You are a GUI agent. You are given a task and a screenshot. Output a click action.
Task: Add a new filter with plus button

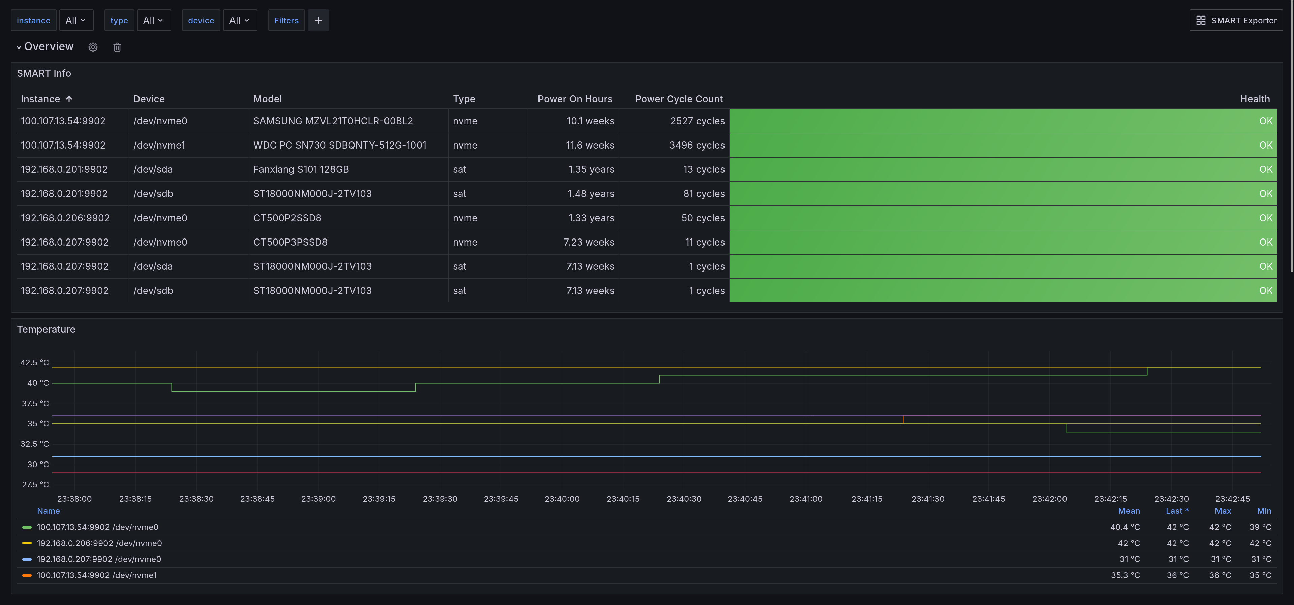pyautogui.click(x=318, y=21)
